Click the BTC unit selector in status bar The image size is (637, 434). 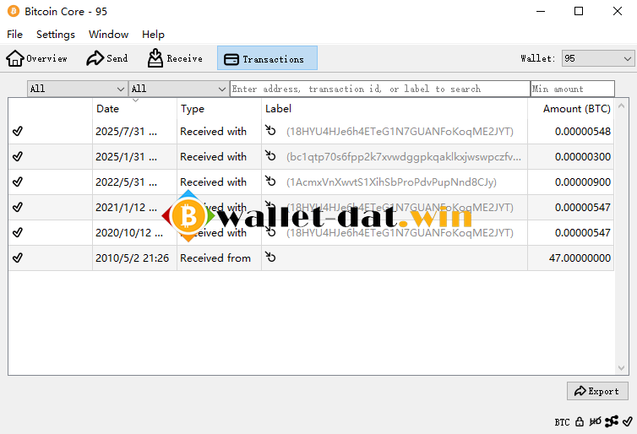pyautogui.click(x=563, y=422)
